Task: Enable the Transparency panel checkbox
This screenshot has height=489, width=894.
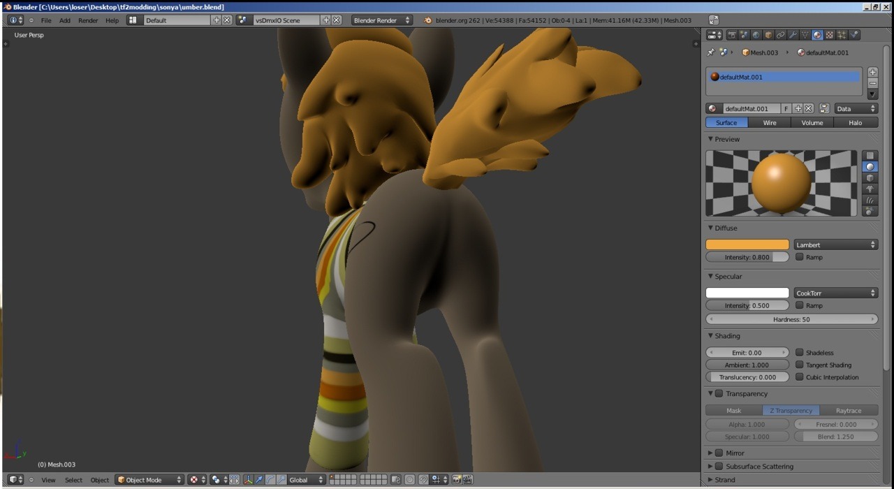Action: coord(719,393)
